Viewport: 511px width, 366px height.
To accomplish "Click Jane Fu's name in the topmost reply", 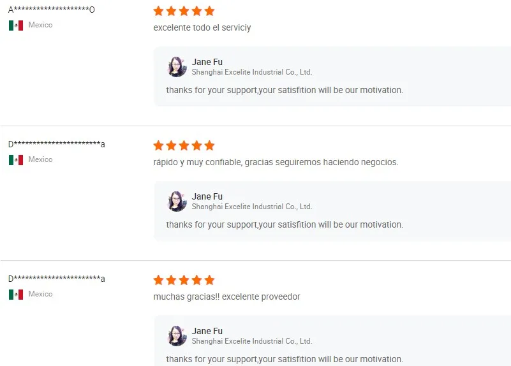I will tap(207, 62).
